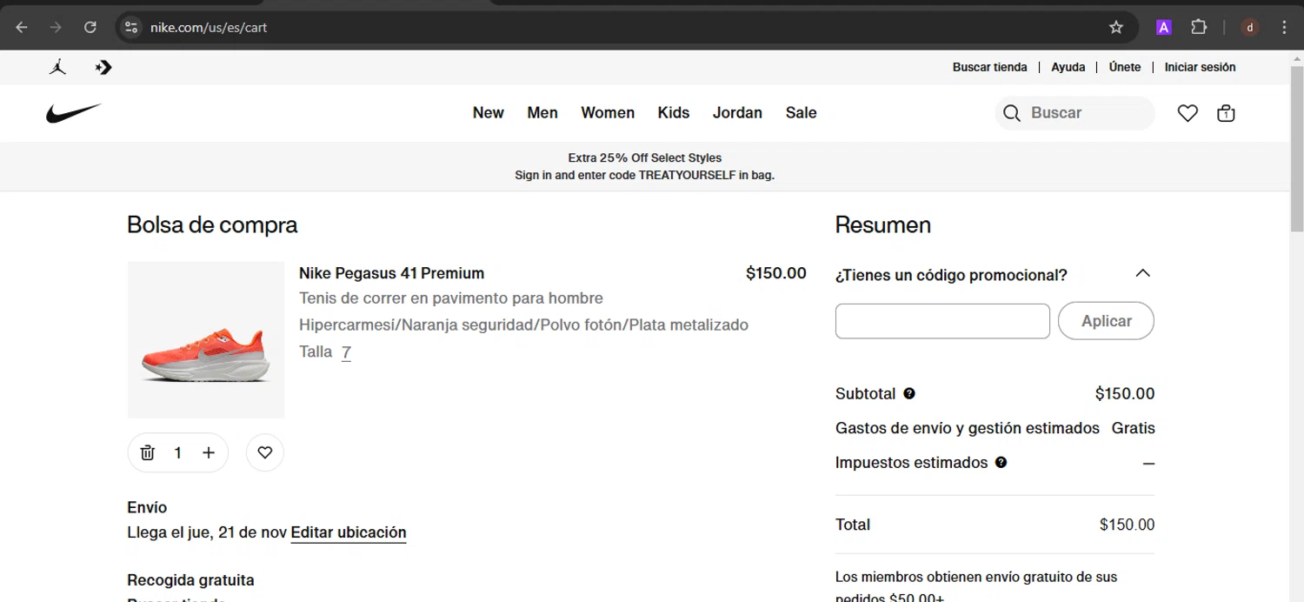Open the Talla 7 size selector
This screenshot has height=602, width=1304.
pos(346,352)
